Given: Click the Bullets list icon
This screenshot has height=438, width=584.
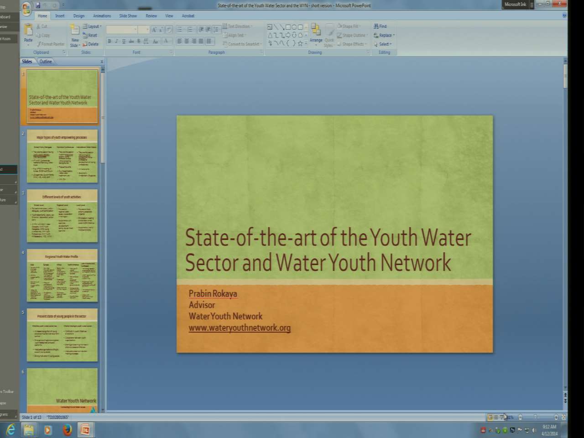Looking at the screenshot, I should [180, 29].
